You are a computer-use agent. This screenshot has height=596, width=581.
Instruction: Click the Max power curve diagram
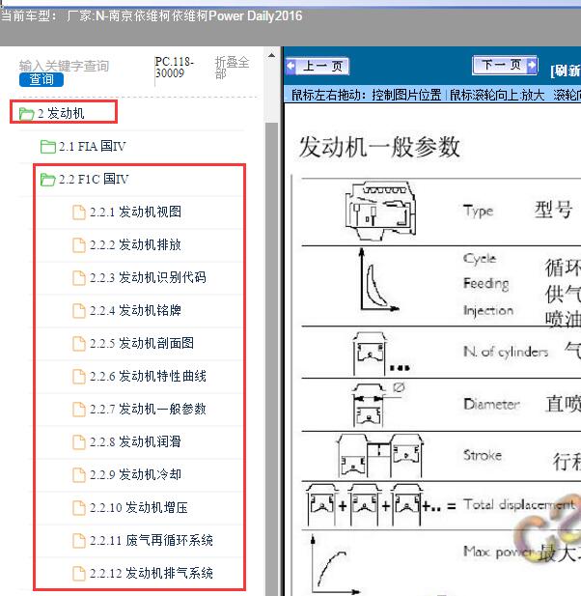tap(335, 564)
